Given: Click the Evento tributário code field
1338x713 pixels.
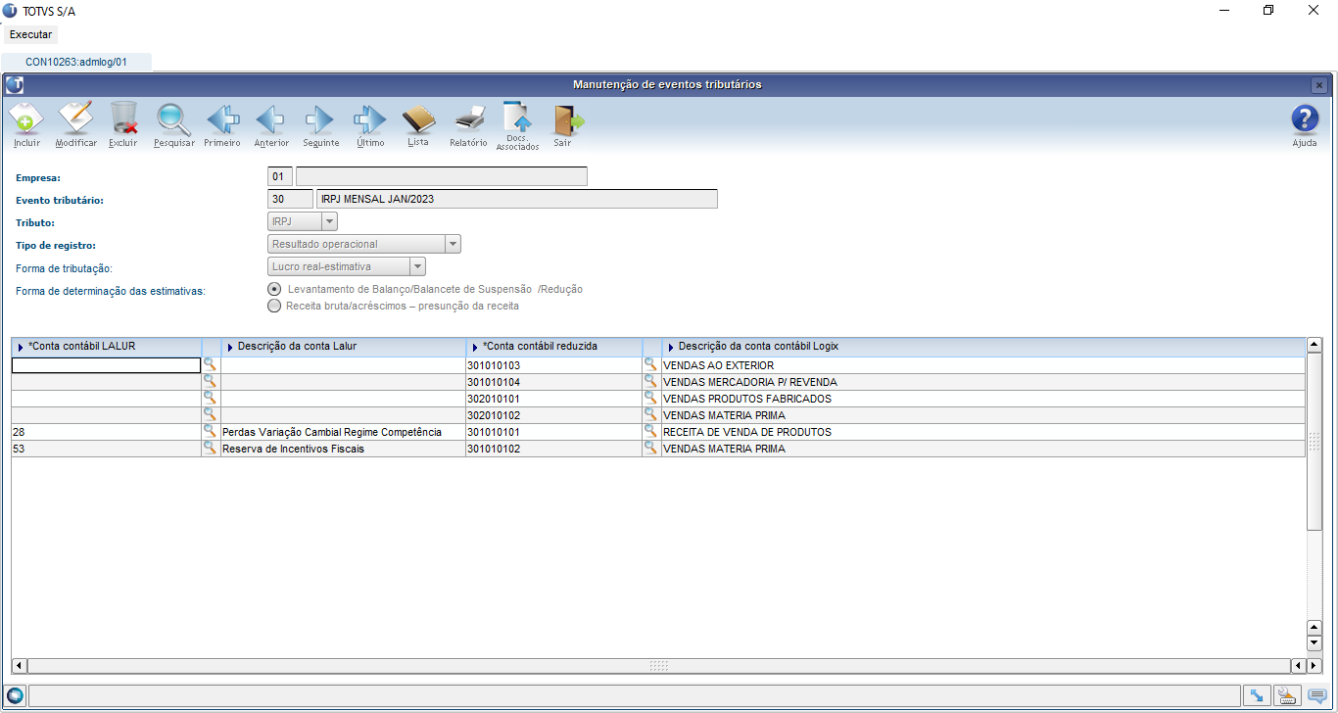Looking at the screenshot, I should (x=290, y=199).
